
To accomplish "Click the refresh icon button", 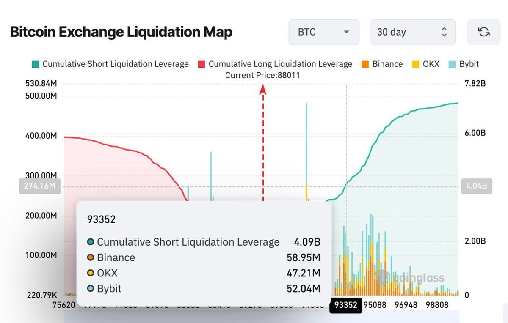I will tap(483, 32).
